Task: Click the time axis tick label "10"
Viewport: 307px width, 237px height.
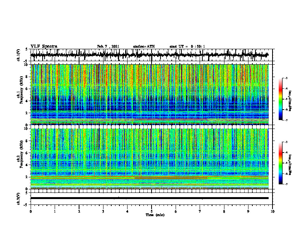Action: [273, 211]
